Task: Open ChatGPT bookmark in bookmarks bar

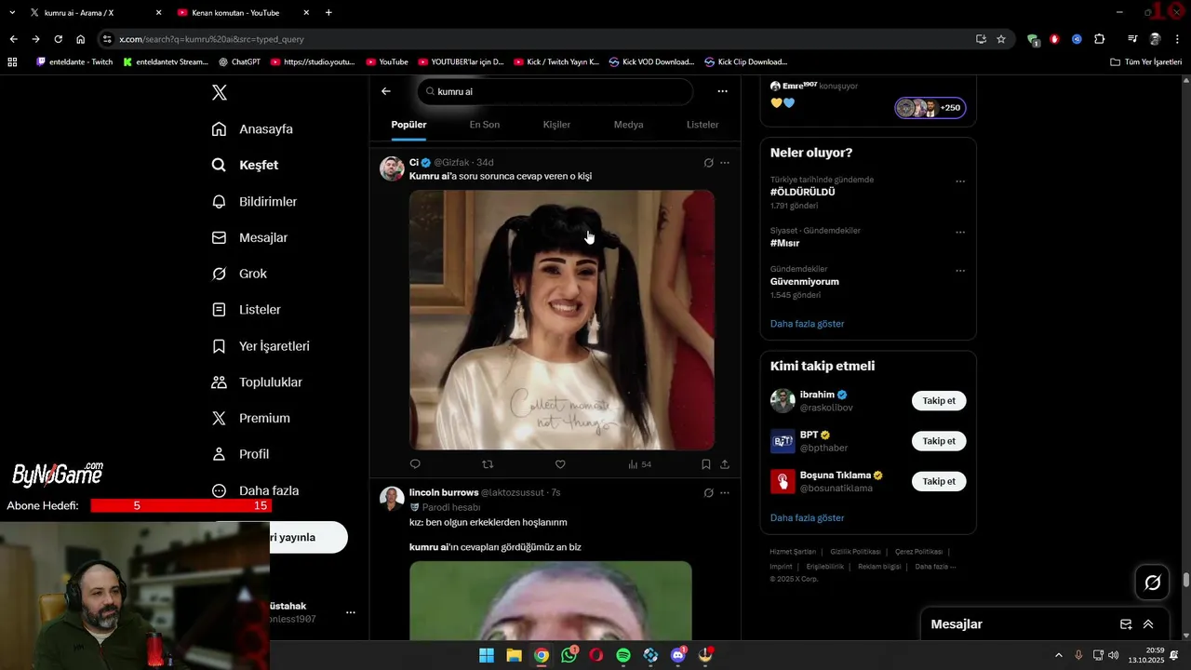Action: coord(239,62)
